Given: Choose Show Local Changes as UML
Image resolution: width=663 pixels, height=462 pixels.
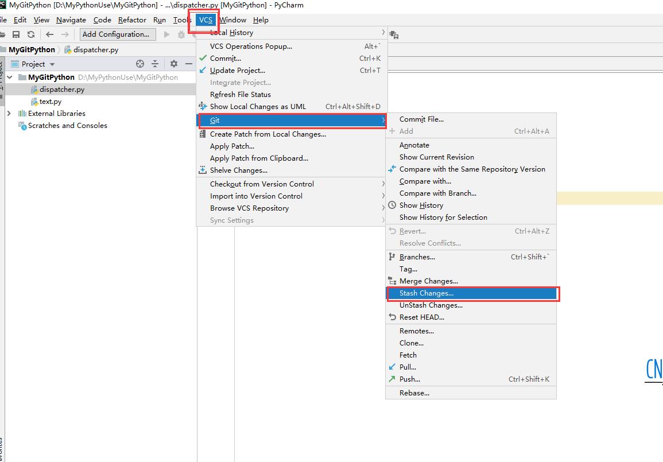Looking at the screenshot, I should click(292, 107).
